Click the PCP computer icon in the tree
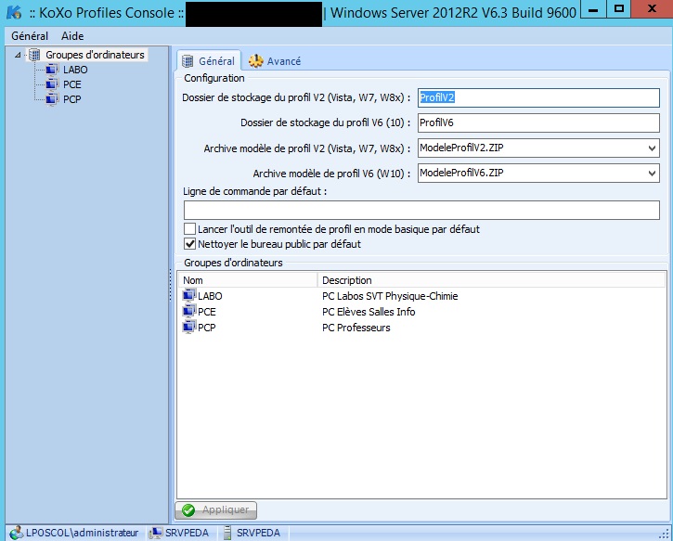The image size is (673, 541). coord(51,98)
